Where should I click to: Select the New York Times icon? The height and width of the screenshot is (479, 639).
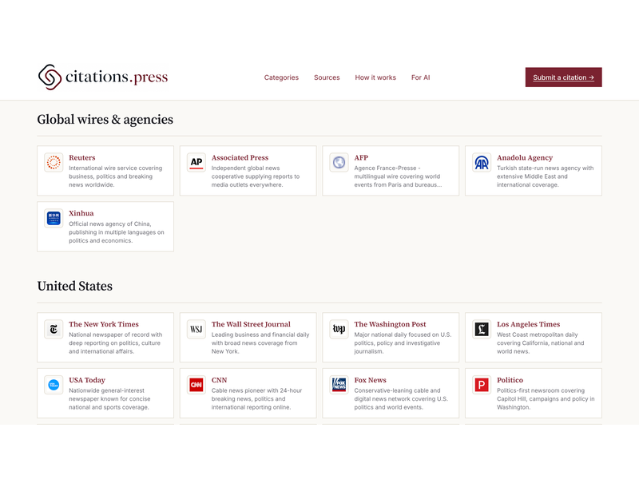click(54, 329)
